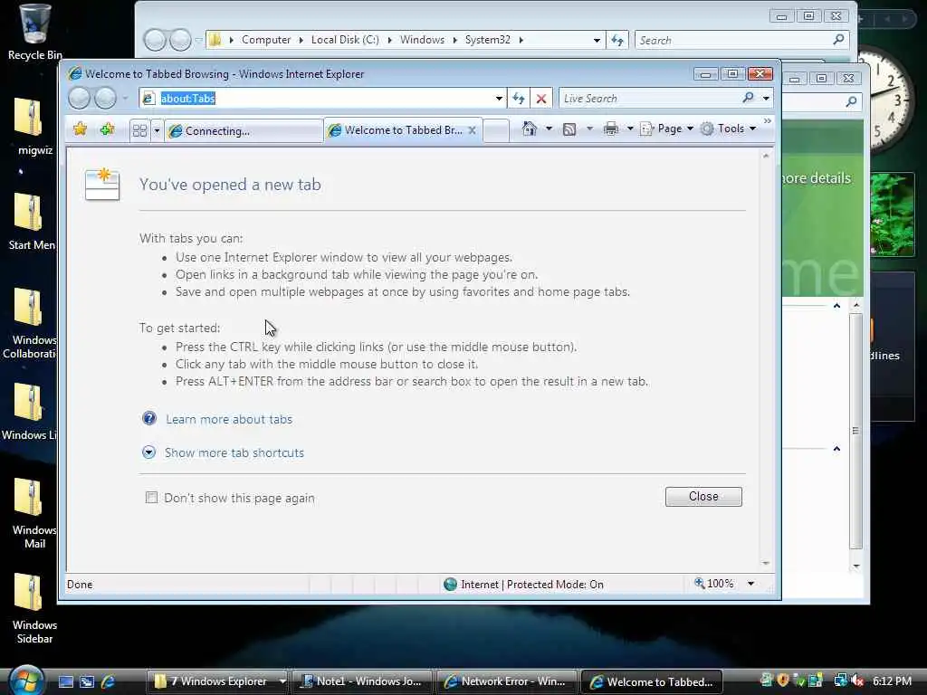Click the Live Search box
Viewport: 927px width, 695px height.
click(x=648, y=99)
